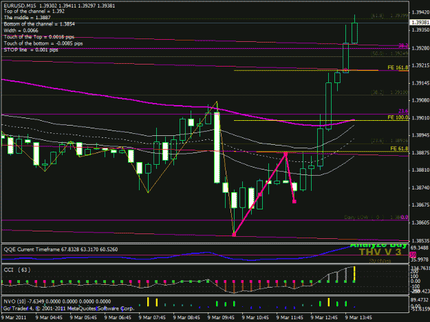Select the QQE level 50 pink tag
430x322 pixels.
coord(412,255)
